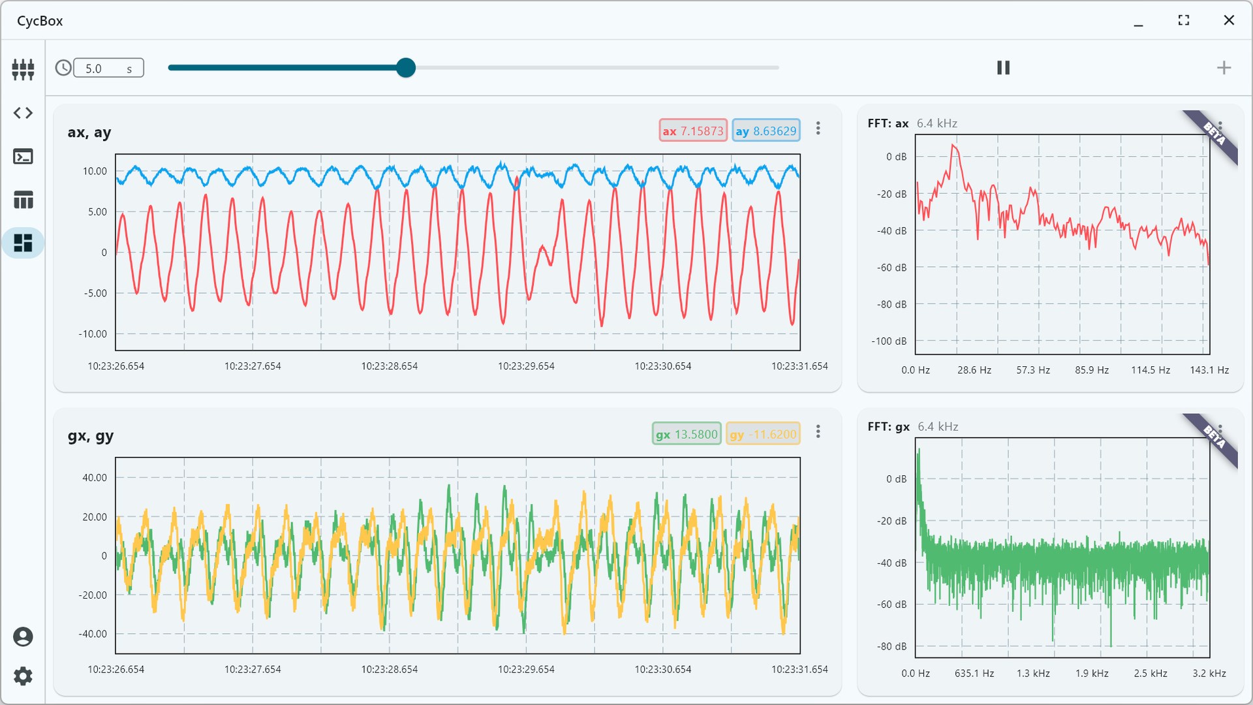Open the terminal console icon in sidebar

[23, 157]
